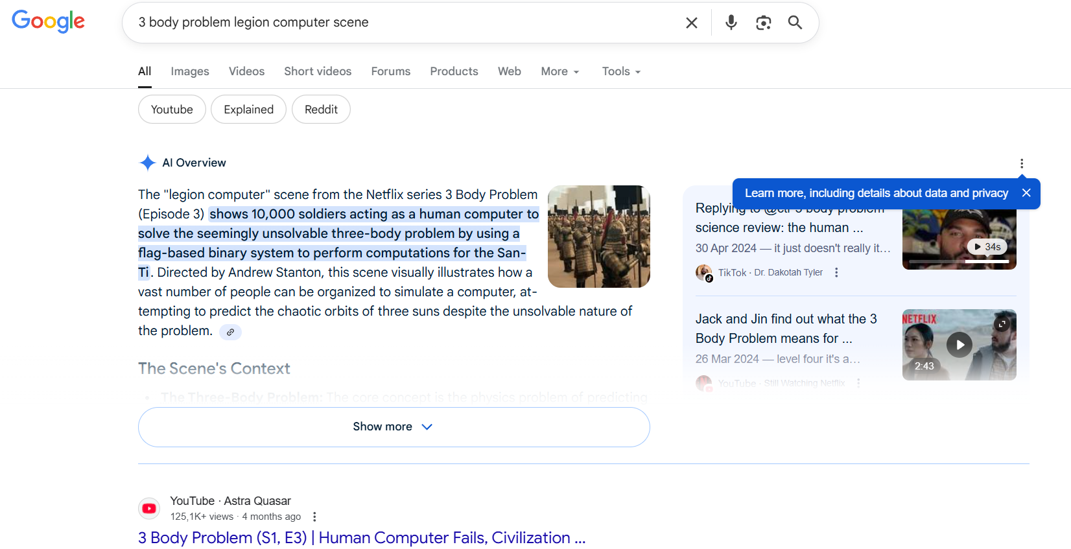Screen dimensions: 1071x549
Task: Open 3 Body Problem Human Computer Fails link
Action: (361, 537)
